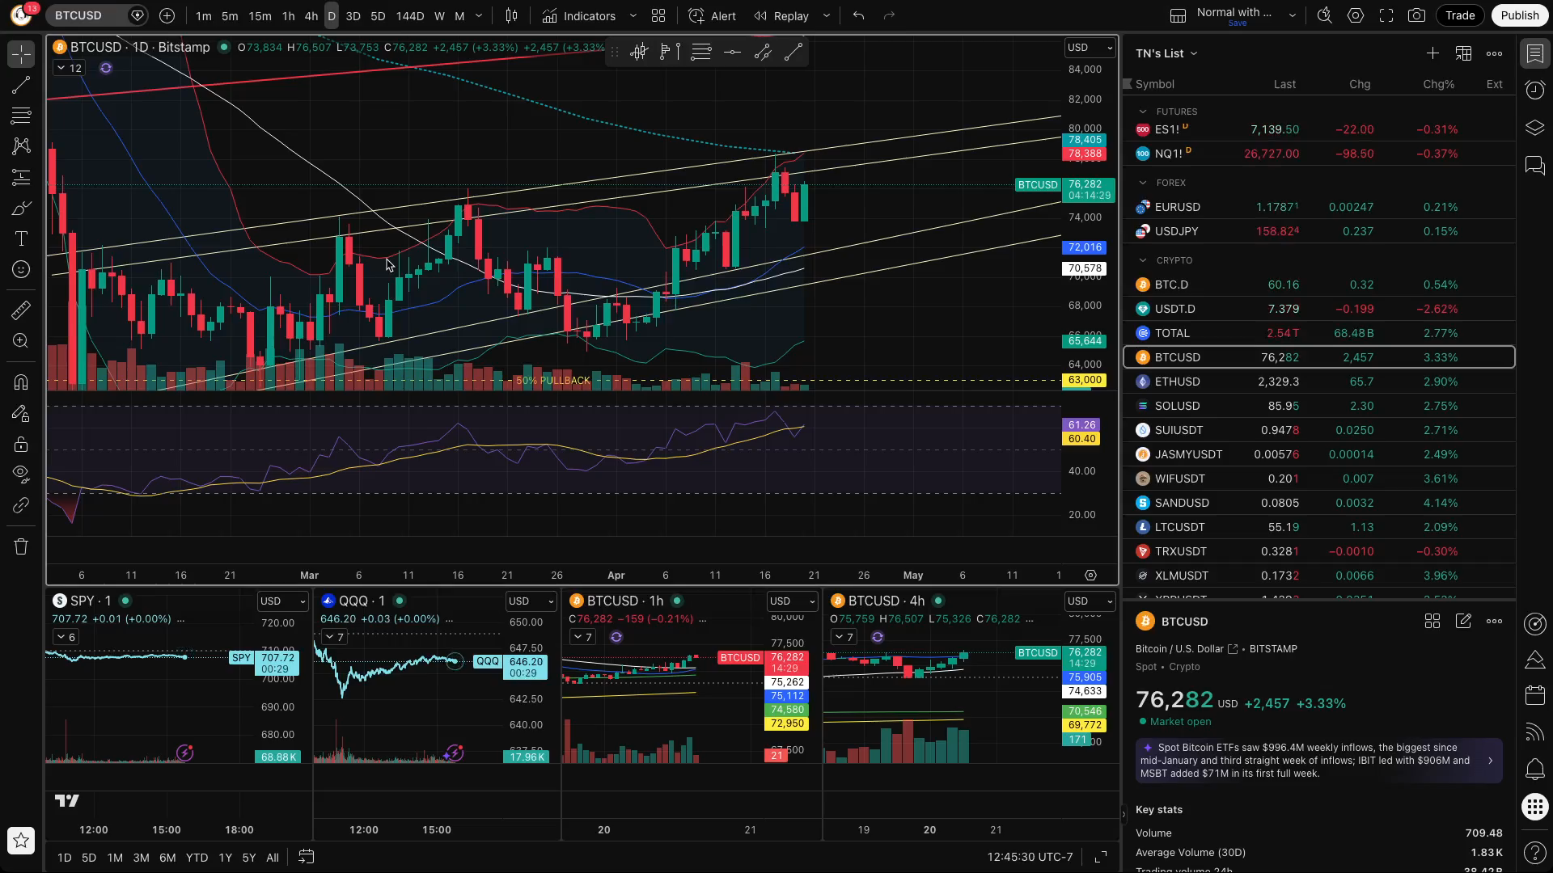Remove objects with the trash icon
Screen dimensions: 1553x873
pyautogui.click(x=21, y=546)
